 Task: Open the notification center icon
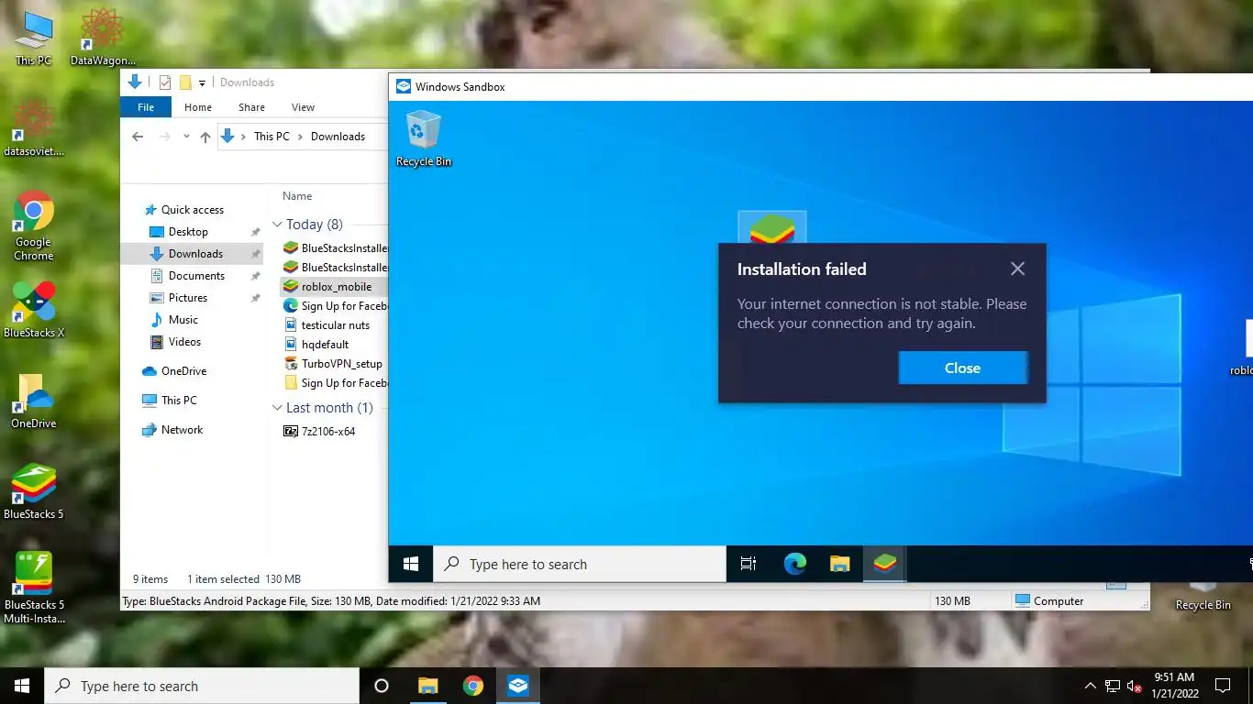1222,686
